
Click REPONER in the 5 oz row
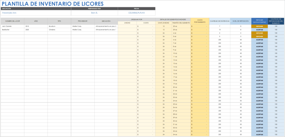(x=260, y=36)
